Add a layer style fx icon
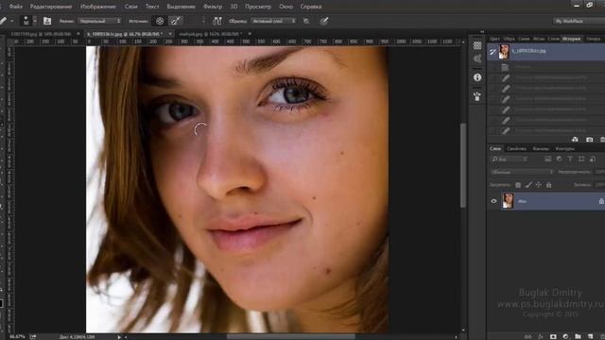 click(x=540, y=336)
